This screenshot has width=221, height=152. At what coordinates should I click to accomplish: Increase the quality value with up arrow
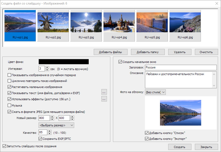(50, 131)
